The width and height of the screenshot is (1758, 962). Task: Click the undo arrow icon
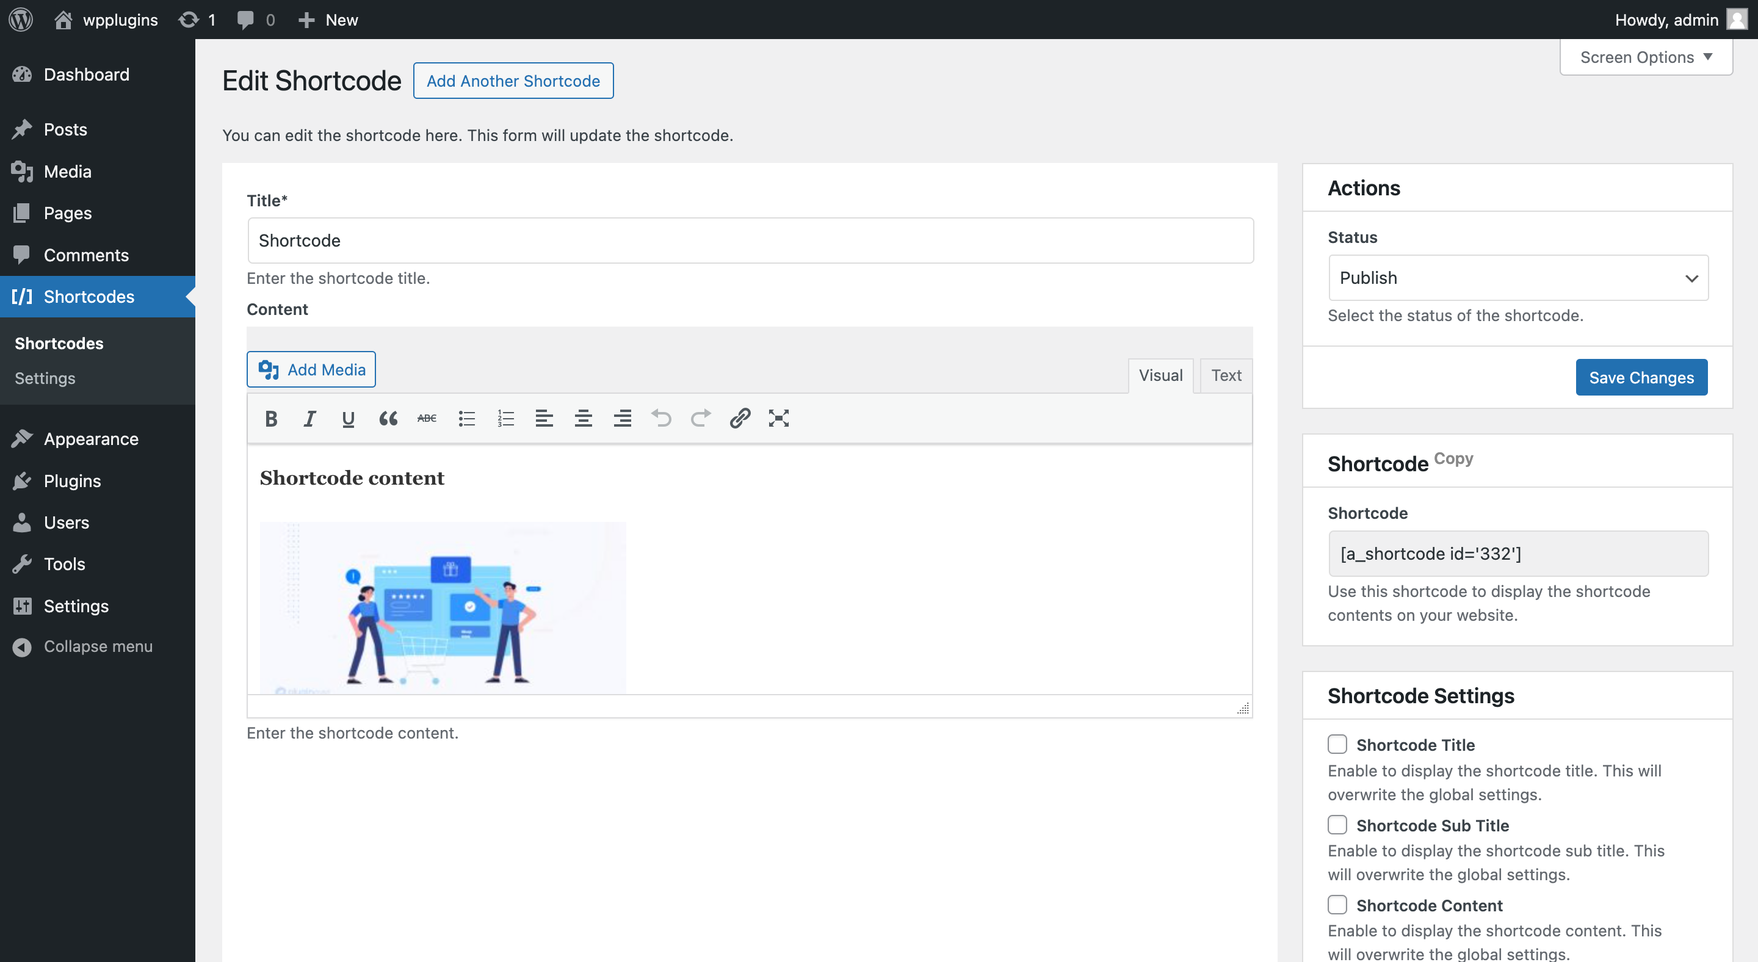point(661,418)
